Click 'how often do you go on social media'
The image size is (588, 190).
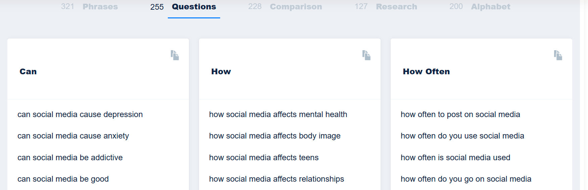466,179
